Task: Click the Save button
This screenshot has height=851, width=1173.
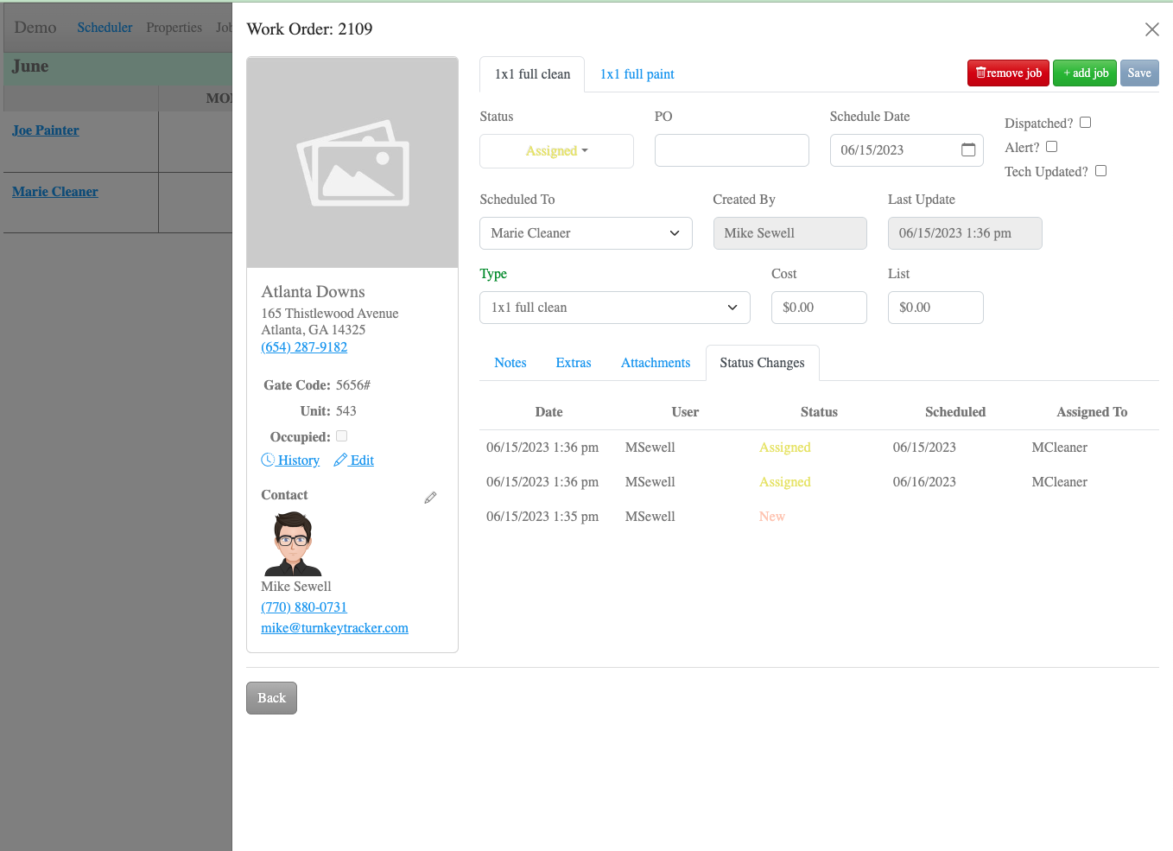Action: [x=1139, y=73]
